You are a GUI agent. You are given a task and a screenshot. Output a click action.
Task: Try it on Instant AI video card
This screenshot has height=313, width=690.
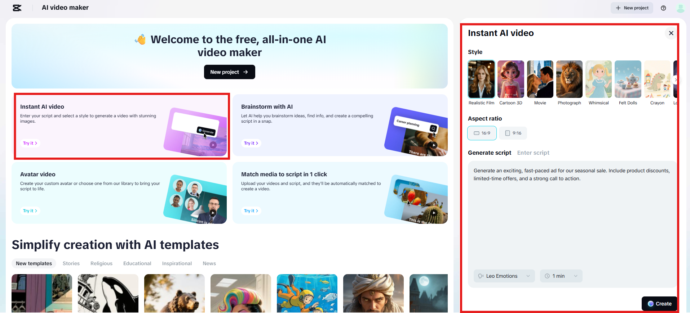pyautogui.click(x=30, y=143)
